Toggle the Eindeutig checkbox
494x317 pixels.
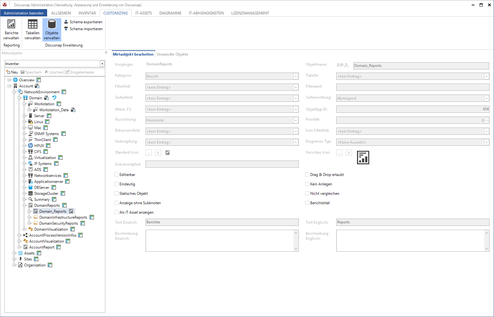[117, 184]
